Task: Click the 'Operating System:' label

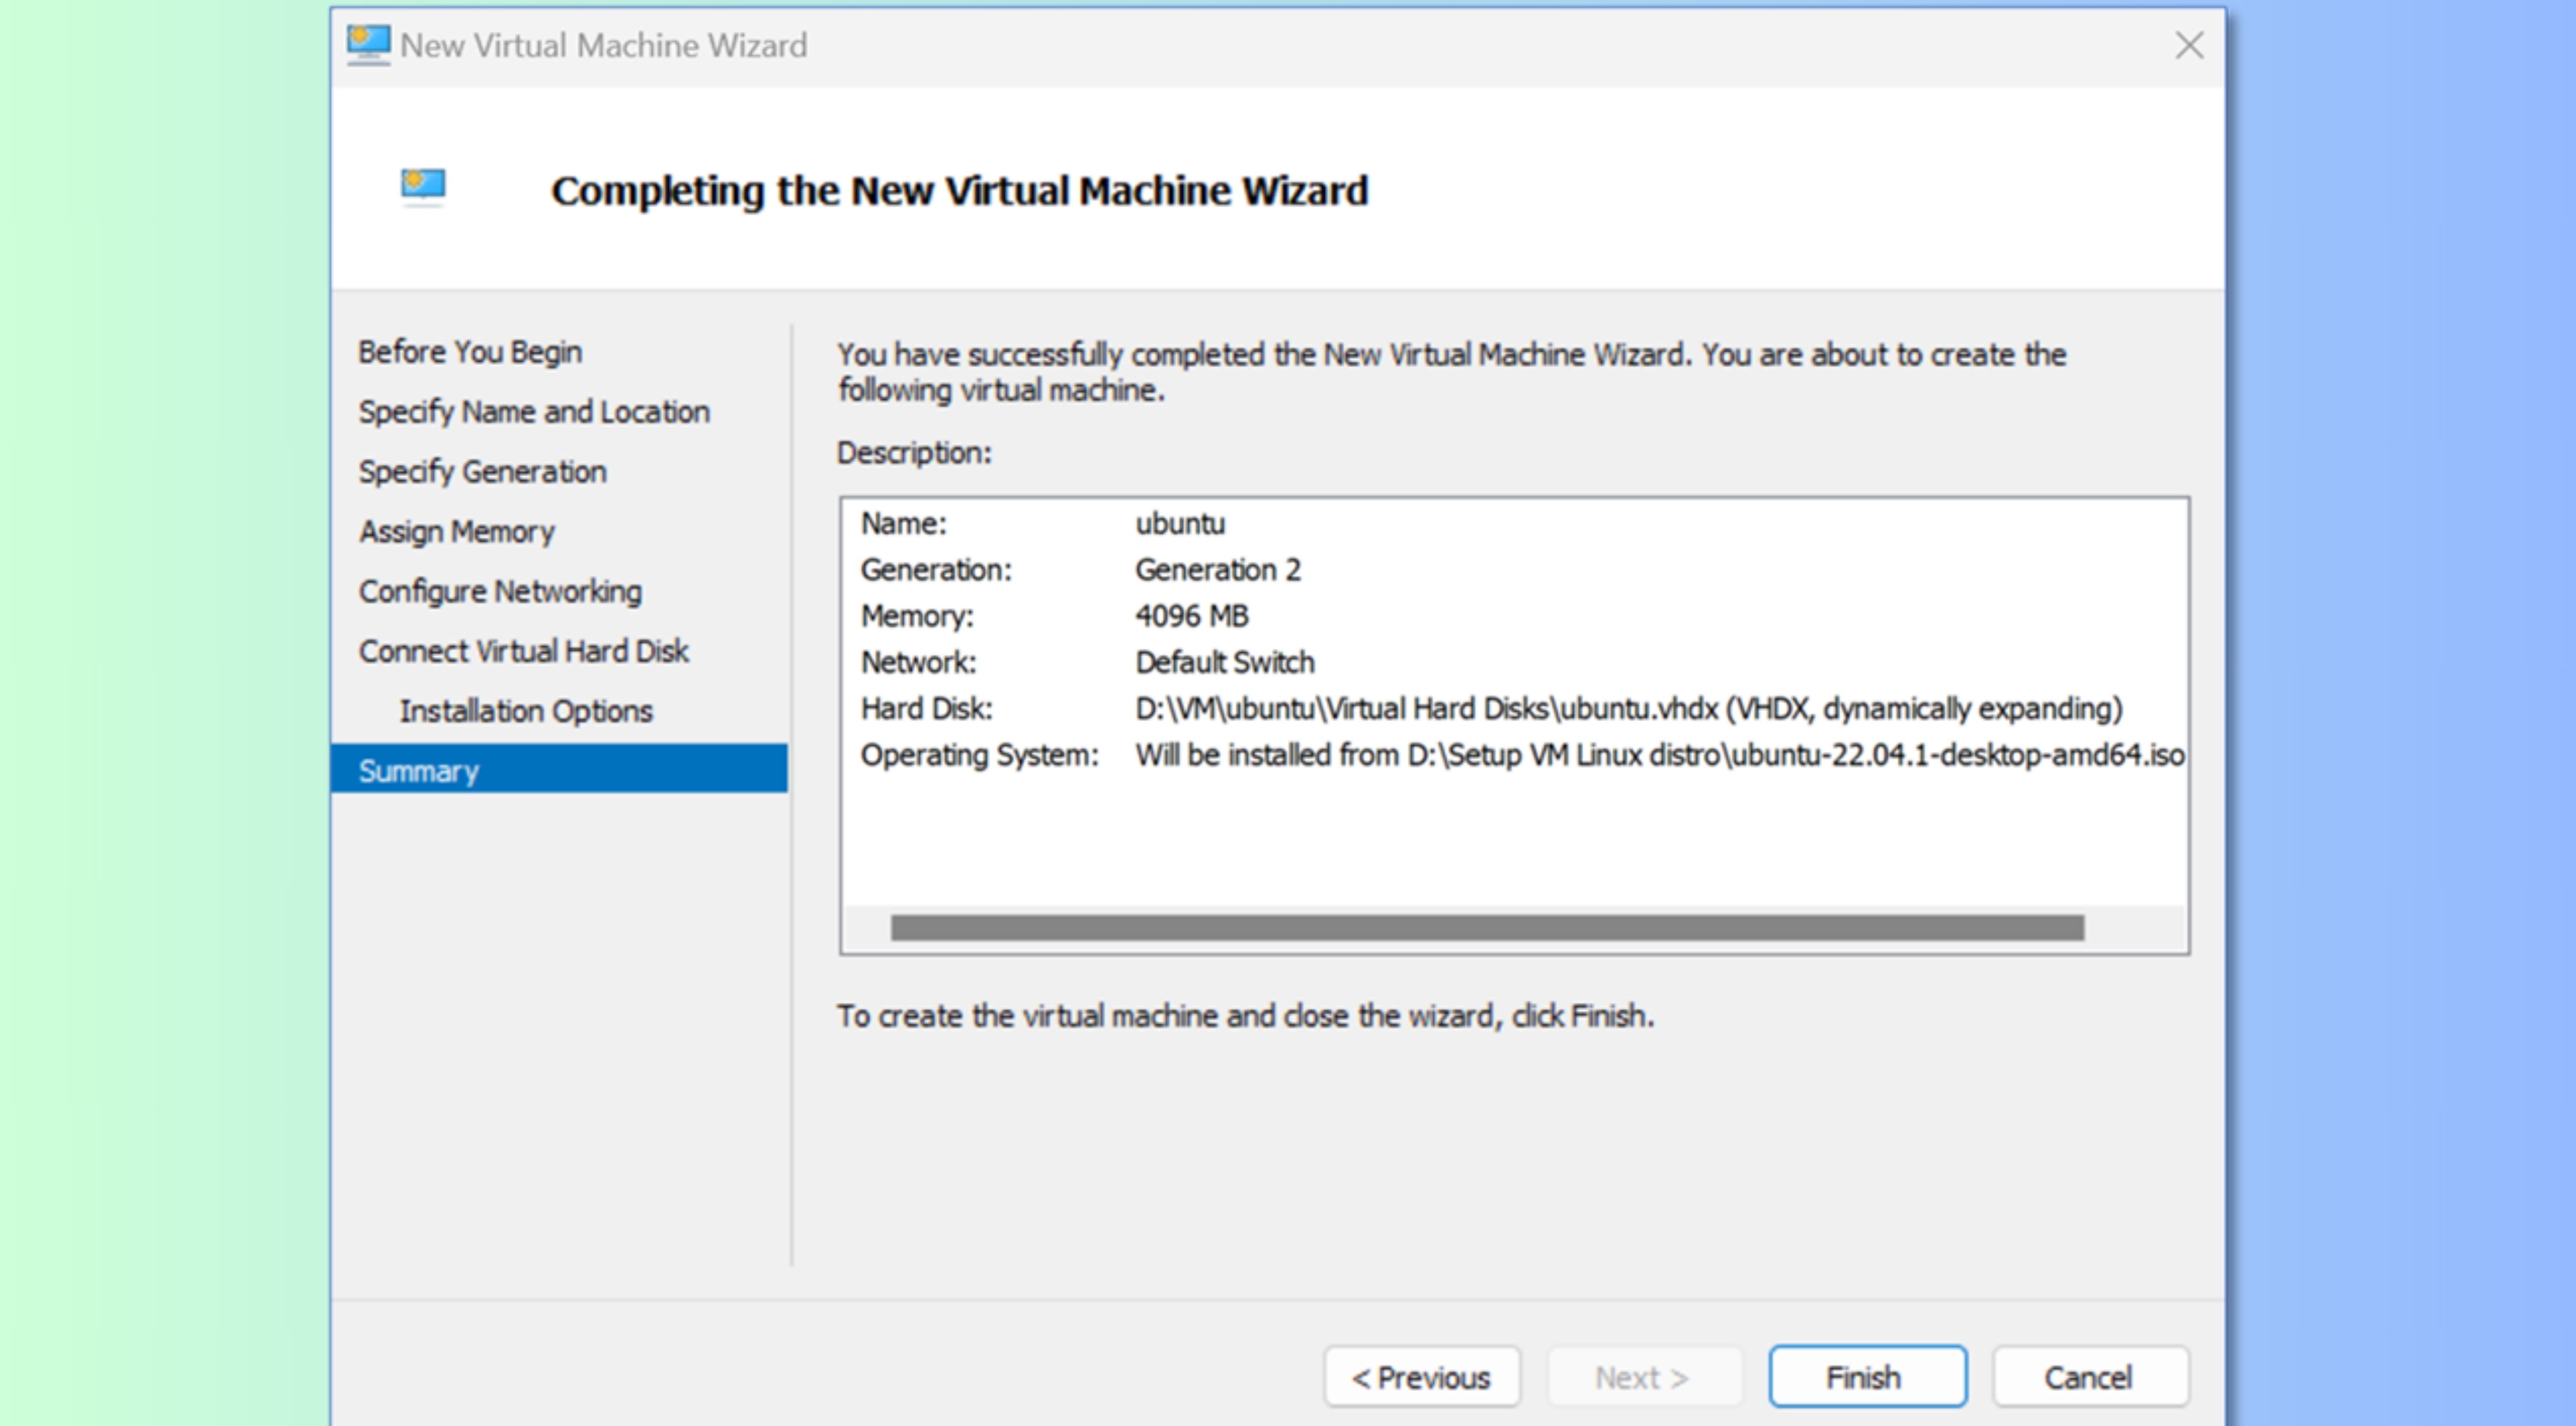Action: [x=979, y=755]
